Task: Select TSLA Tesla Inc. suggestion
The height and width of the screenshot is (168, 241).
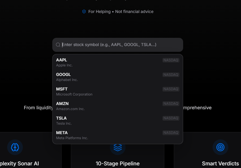Action: click(118, 121)
